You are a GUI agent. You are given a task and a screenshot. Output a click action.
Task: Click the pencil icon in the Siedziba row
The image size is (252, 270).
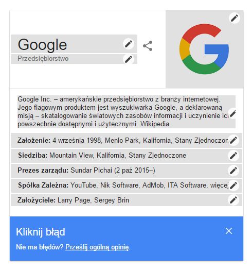233,156
